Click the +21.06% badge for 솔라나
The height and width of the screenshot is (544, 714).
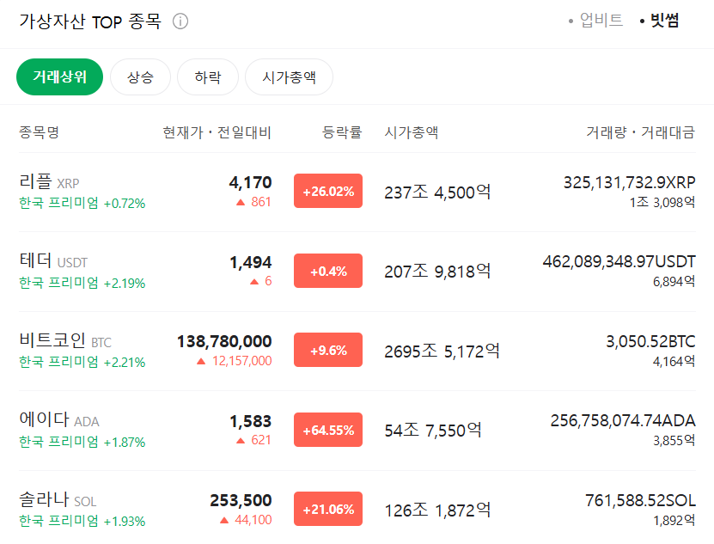(x=327, y=508)
